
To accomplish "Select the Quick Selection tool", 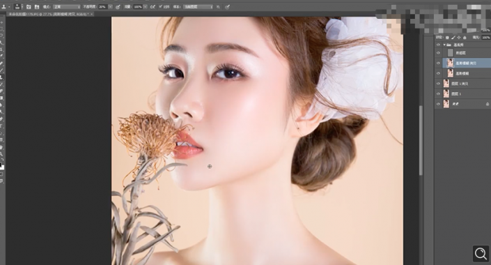I will tap(2, 43).
